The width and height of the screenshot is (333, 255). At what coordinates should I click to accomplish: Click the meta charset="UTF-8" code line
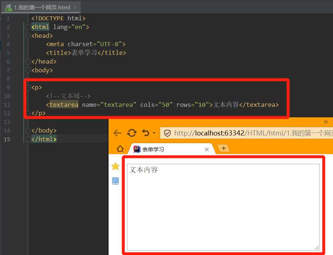click(x=86, y=44)
